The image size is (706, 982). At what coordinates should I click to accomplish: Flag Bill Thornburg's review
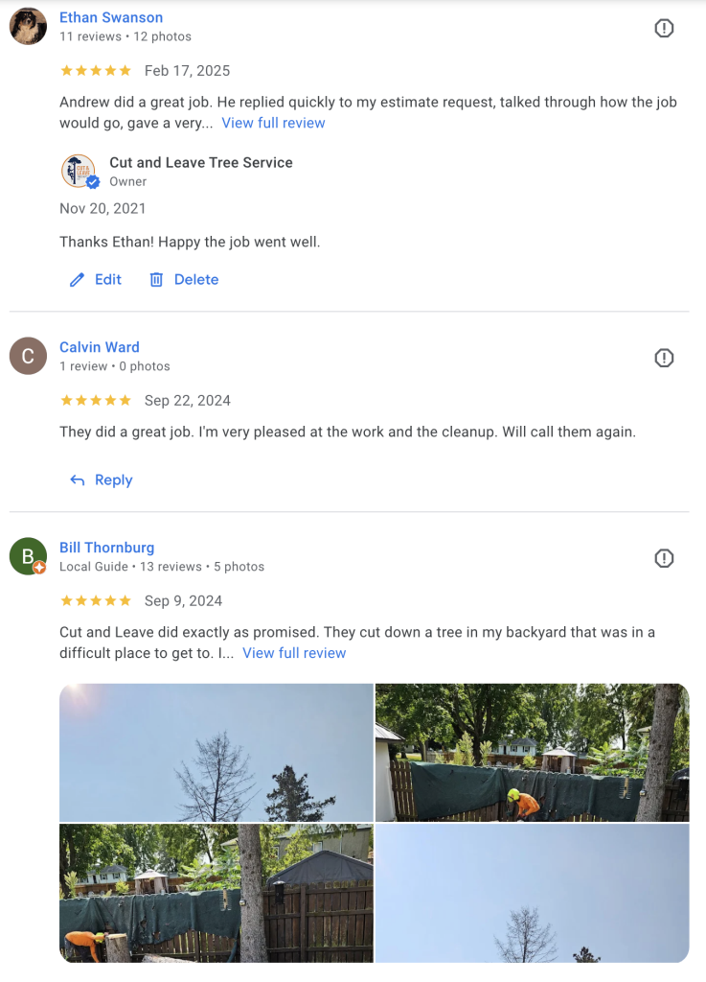point(664,558)
